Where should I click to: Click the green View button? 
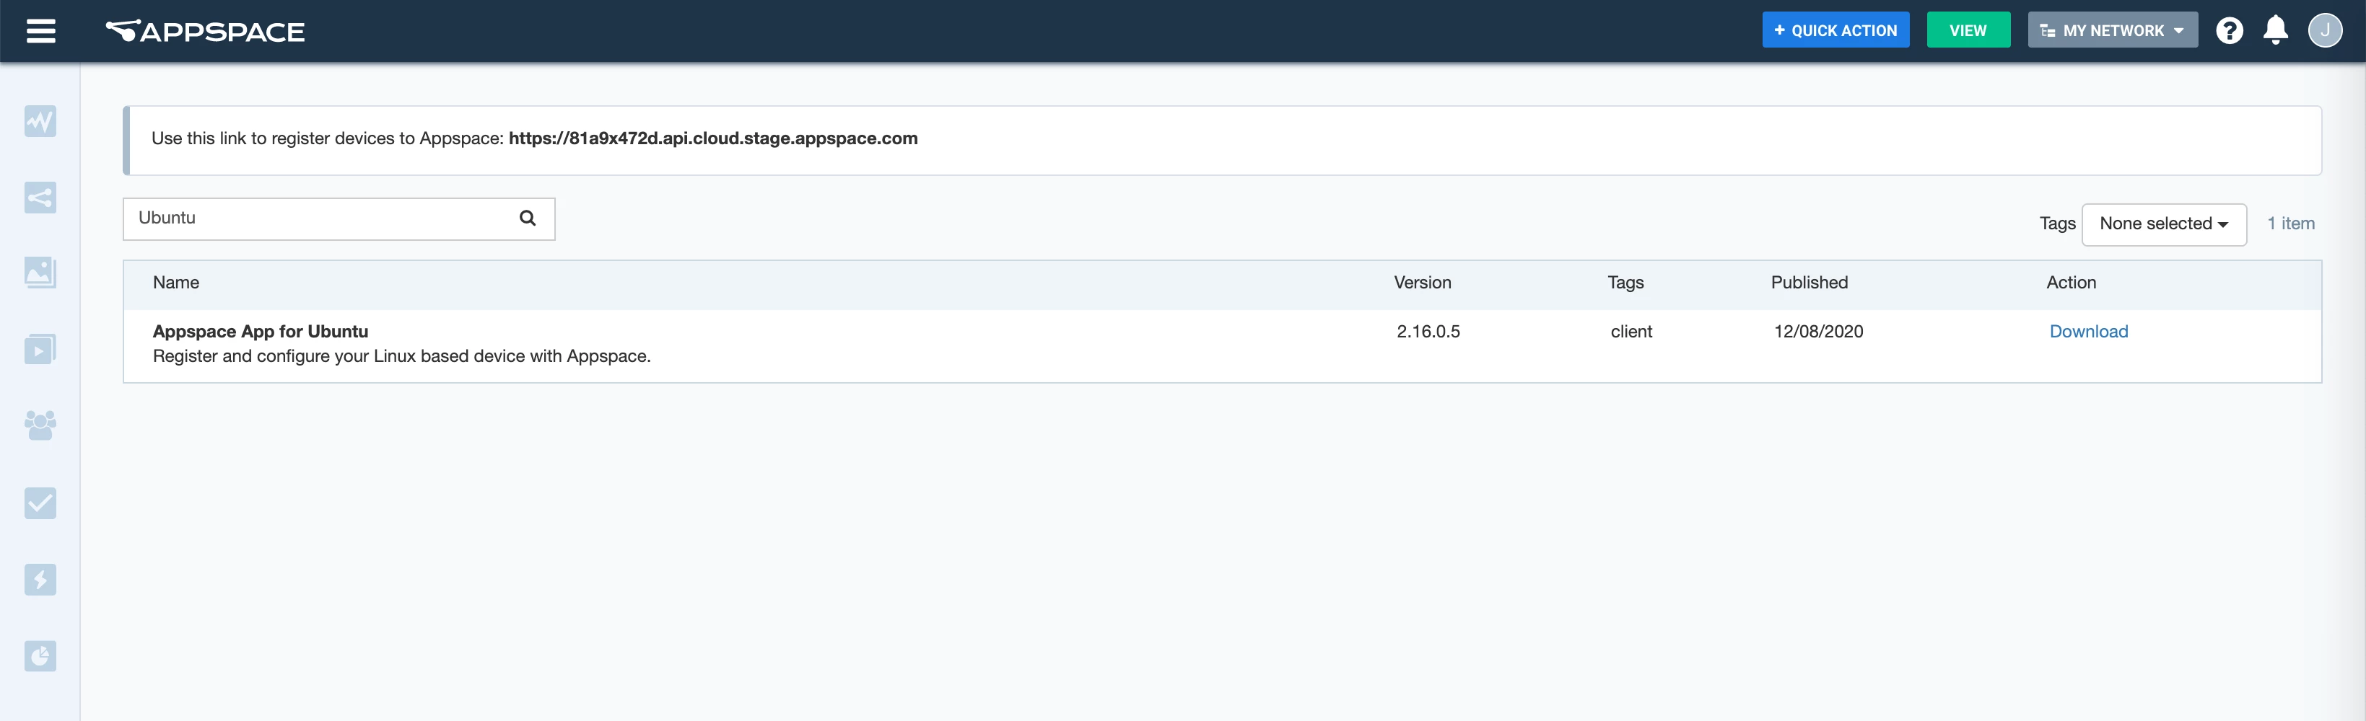coord(1968,30)
